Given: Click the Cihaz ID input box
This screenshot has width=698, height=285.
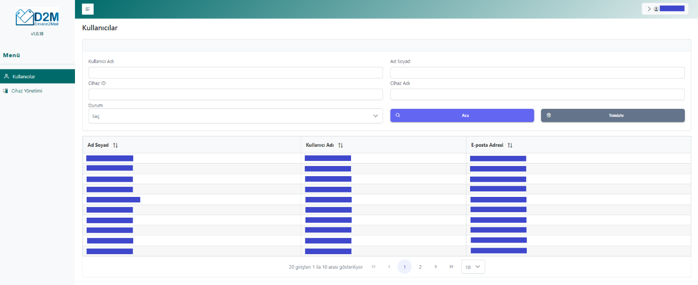Looking at the screenshot, I should [236, 94].
